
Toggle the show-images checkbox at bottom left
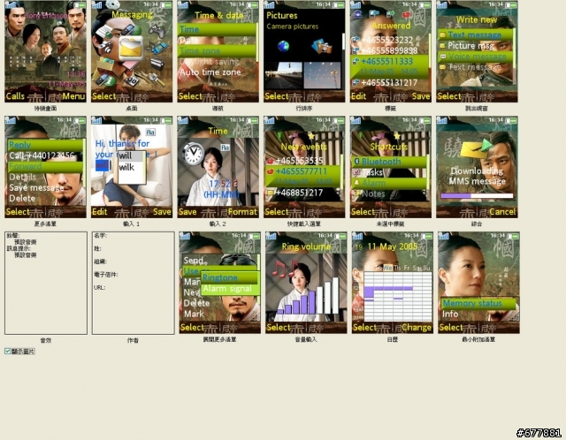point(8,351)
